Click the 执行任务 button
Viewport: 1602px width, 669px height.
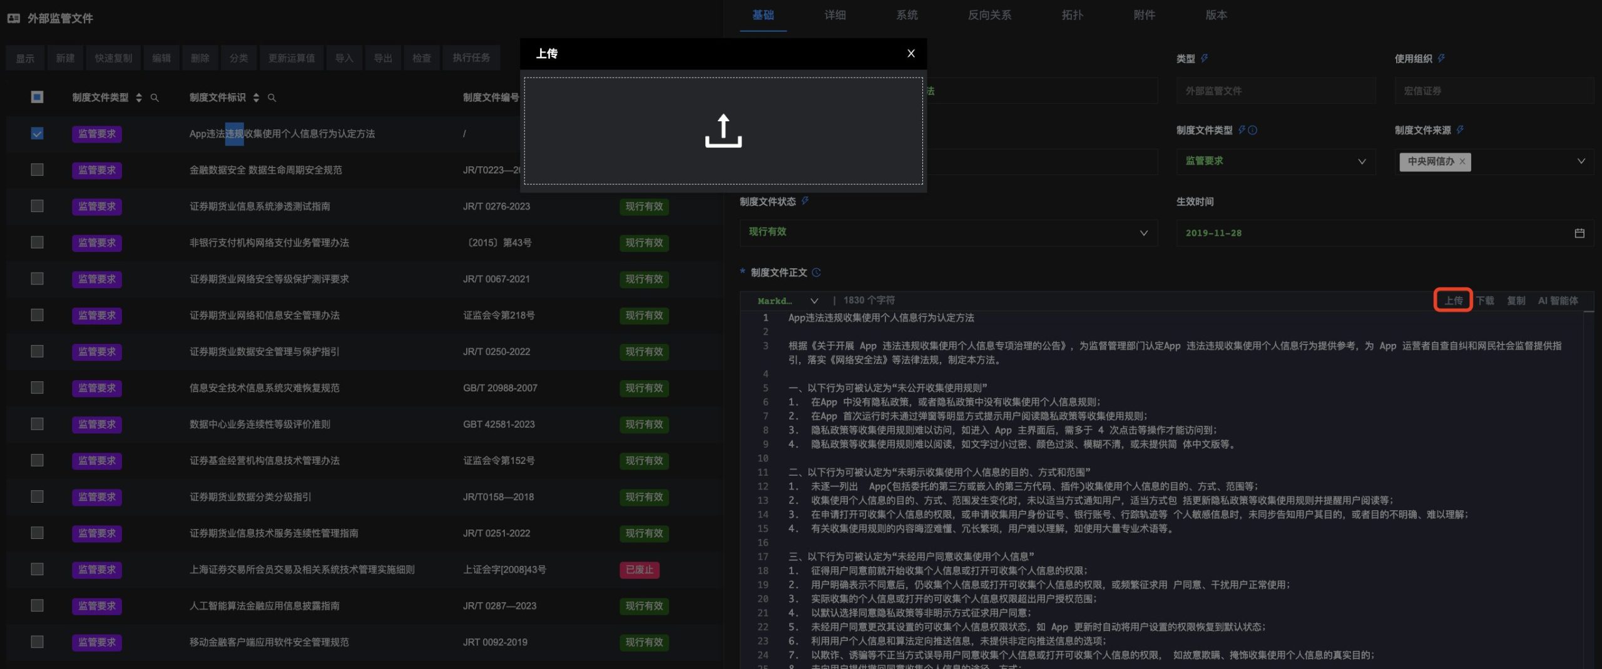pos(471,58)
